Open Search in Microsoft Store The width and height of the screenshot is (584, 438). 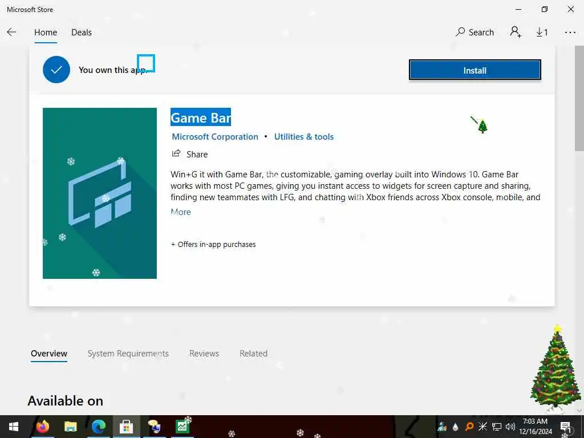click(474, 33)
